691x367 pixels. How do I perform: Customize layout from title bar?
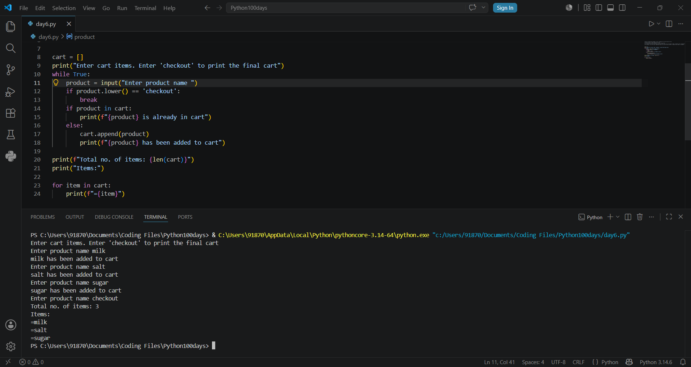587,8
